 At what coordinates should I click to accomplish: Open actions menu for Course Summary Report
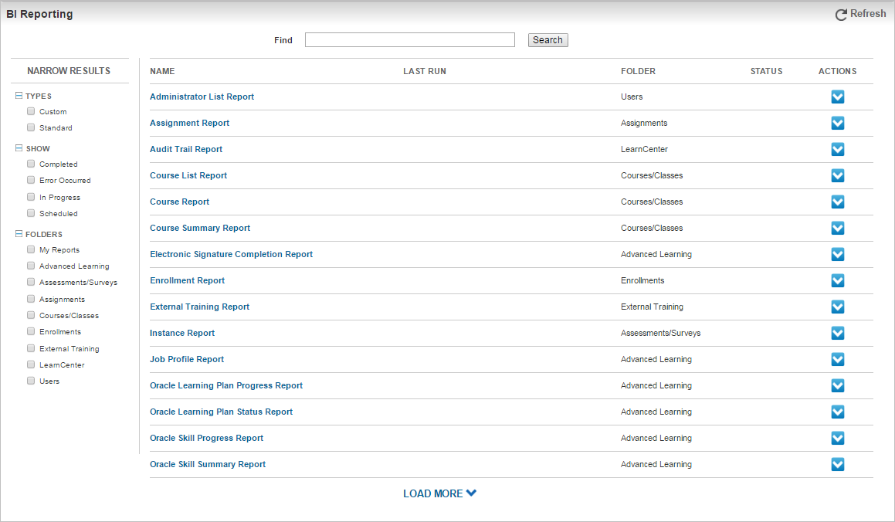837,229
